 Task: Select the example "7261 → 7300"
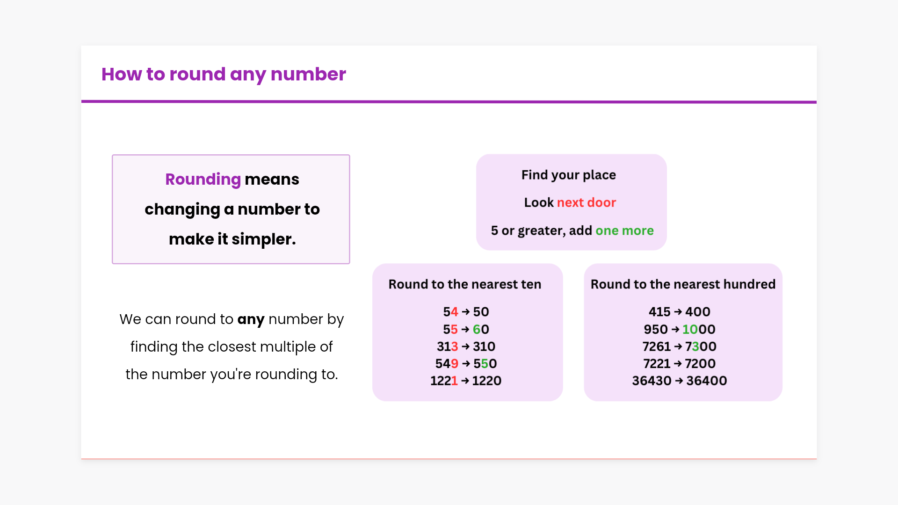(679, 346)
